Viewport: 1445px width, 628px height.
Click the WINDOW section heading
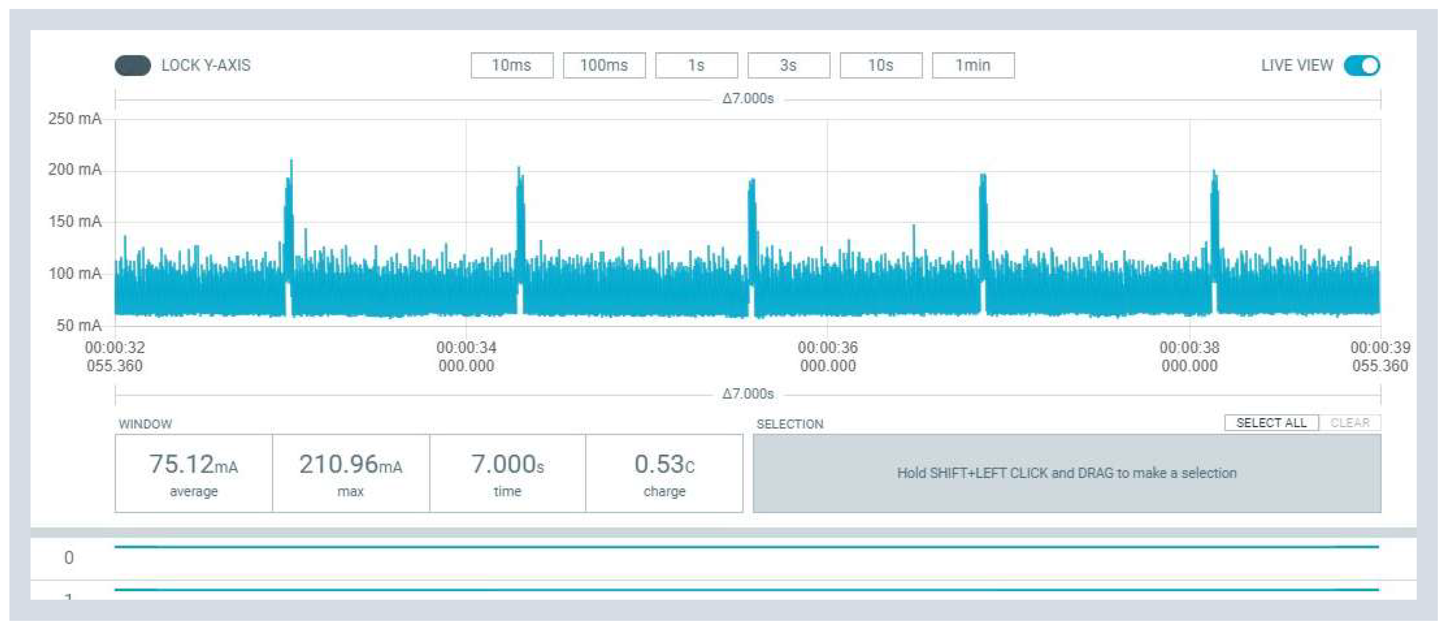tap(145, 424)
